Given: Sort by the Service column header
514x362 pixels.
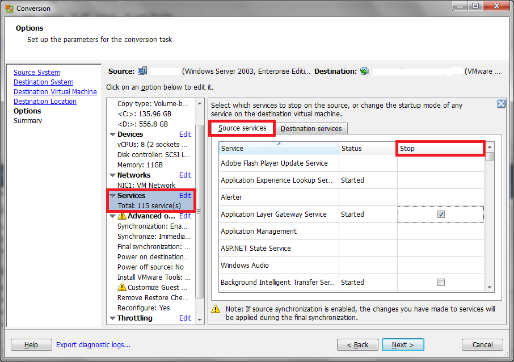Looking at the screenshot, I should pyautogui.click(x=279, y=148).
